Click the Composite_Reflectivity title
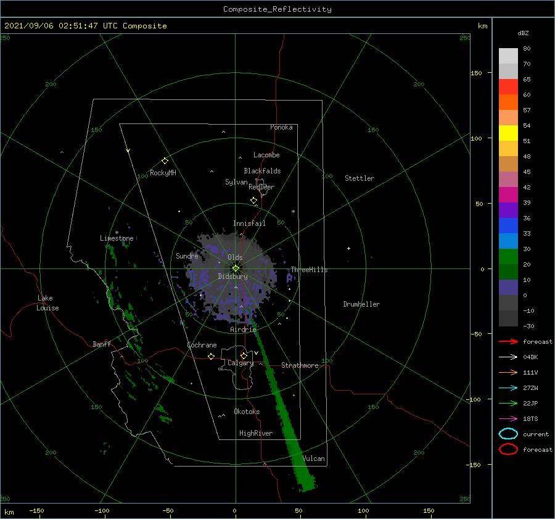555x519 pixels. tap(277, 9)
